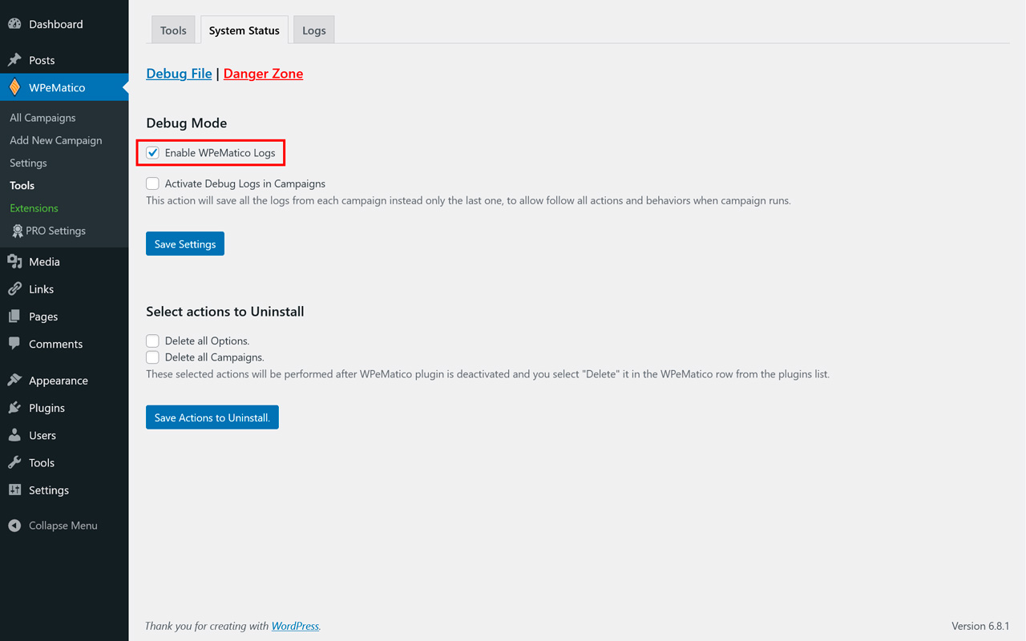Open the Posts menu label
The width and height of the screenshot is (1026, 641).
pyautogui.click(x=42, y=60)
